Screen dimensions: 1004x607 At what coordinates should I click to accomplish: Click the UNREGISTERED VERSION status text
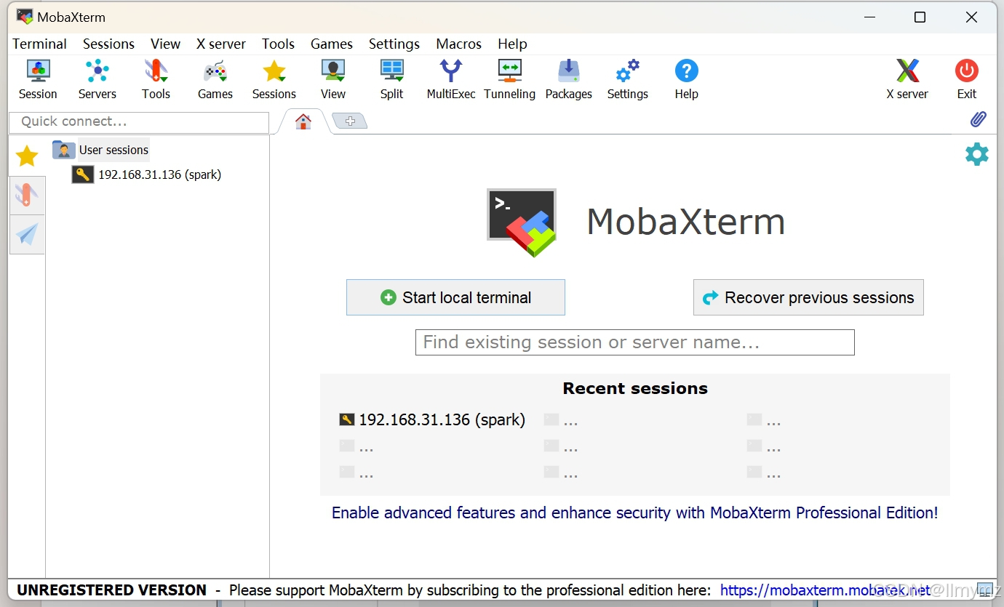[x=112, y=590]
